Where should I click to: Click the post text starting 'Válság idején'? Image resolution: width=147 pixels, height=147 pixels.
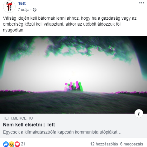(x=69, y=18)
